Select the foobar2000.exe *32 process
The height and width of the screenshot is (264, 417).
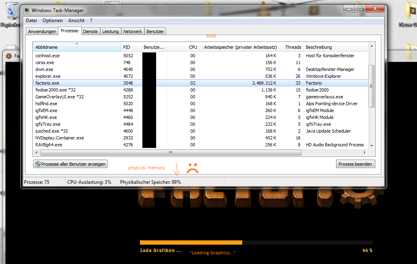point(201,90)
